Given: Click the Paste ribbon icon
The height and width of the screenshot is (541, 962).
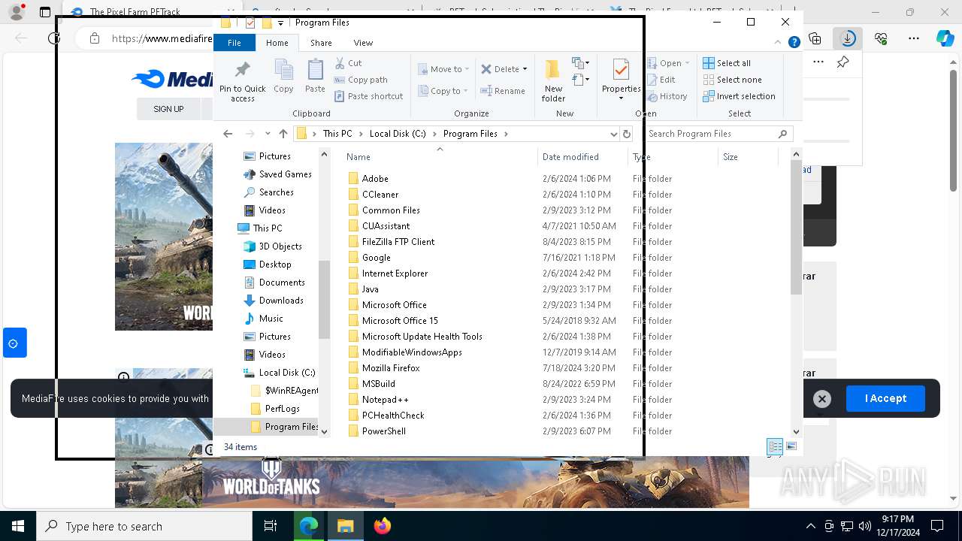Looking at the screenshot, I should pyautogui.click(x=315, y=76).
